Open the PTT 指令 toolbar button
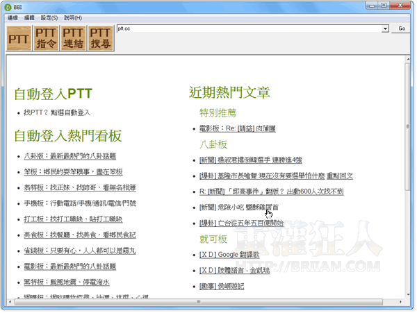This screenshot has height=313, width=417. click(x=46, y=38)
